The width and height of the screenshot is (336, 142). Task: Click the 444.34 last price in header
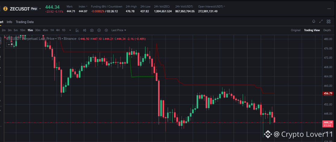coord(52,7)
